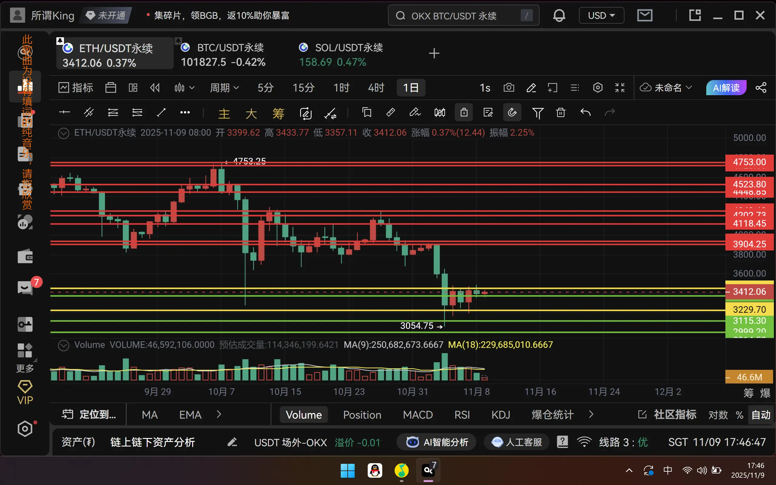Expand the 周期 period dropdown

pyautogui.click(x=224, y=88)
